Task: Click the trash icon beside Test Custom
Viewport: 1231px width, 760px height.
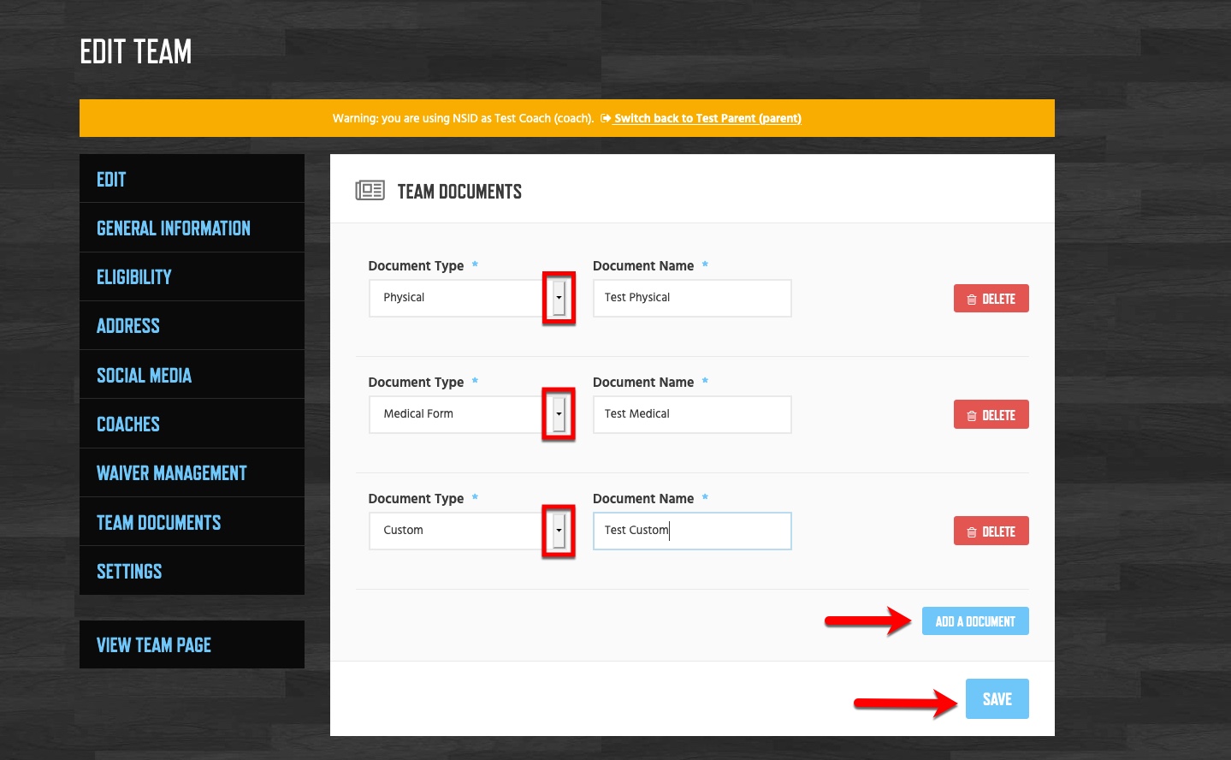Action: [972, 532]
